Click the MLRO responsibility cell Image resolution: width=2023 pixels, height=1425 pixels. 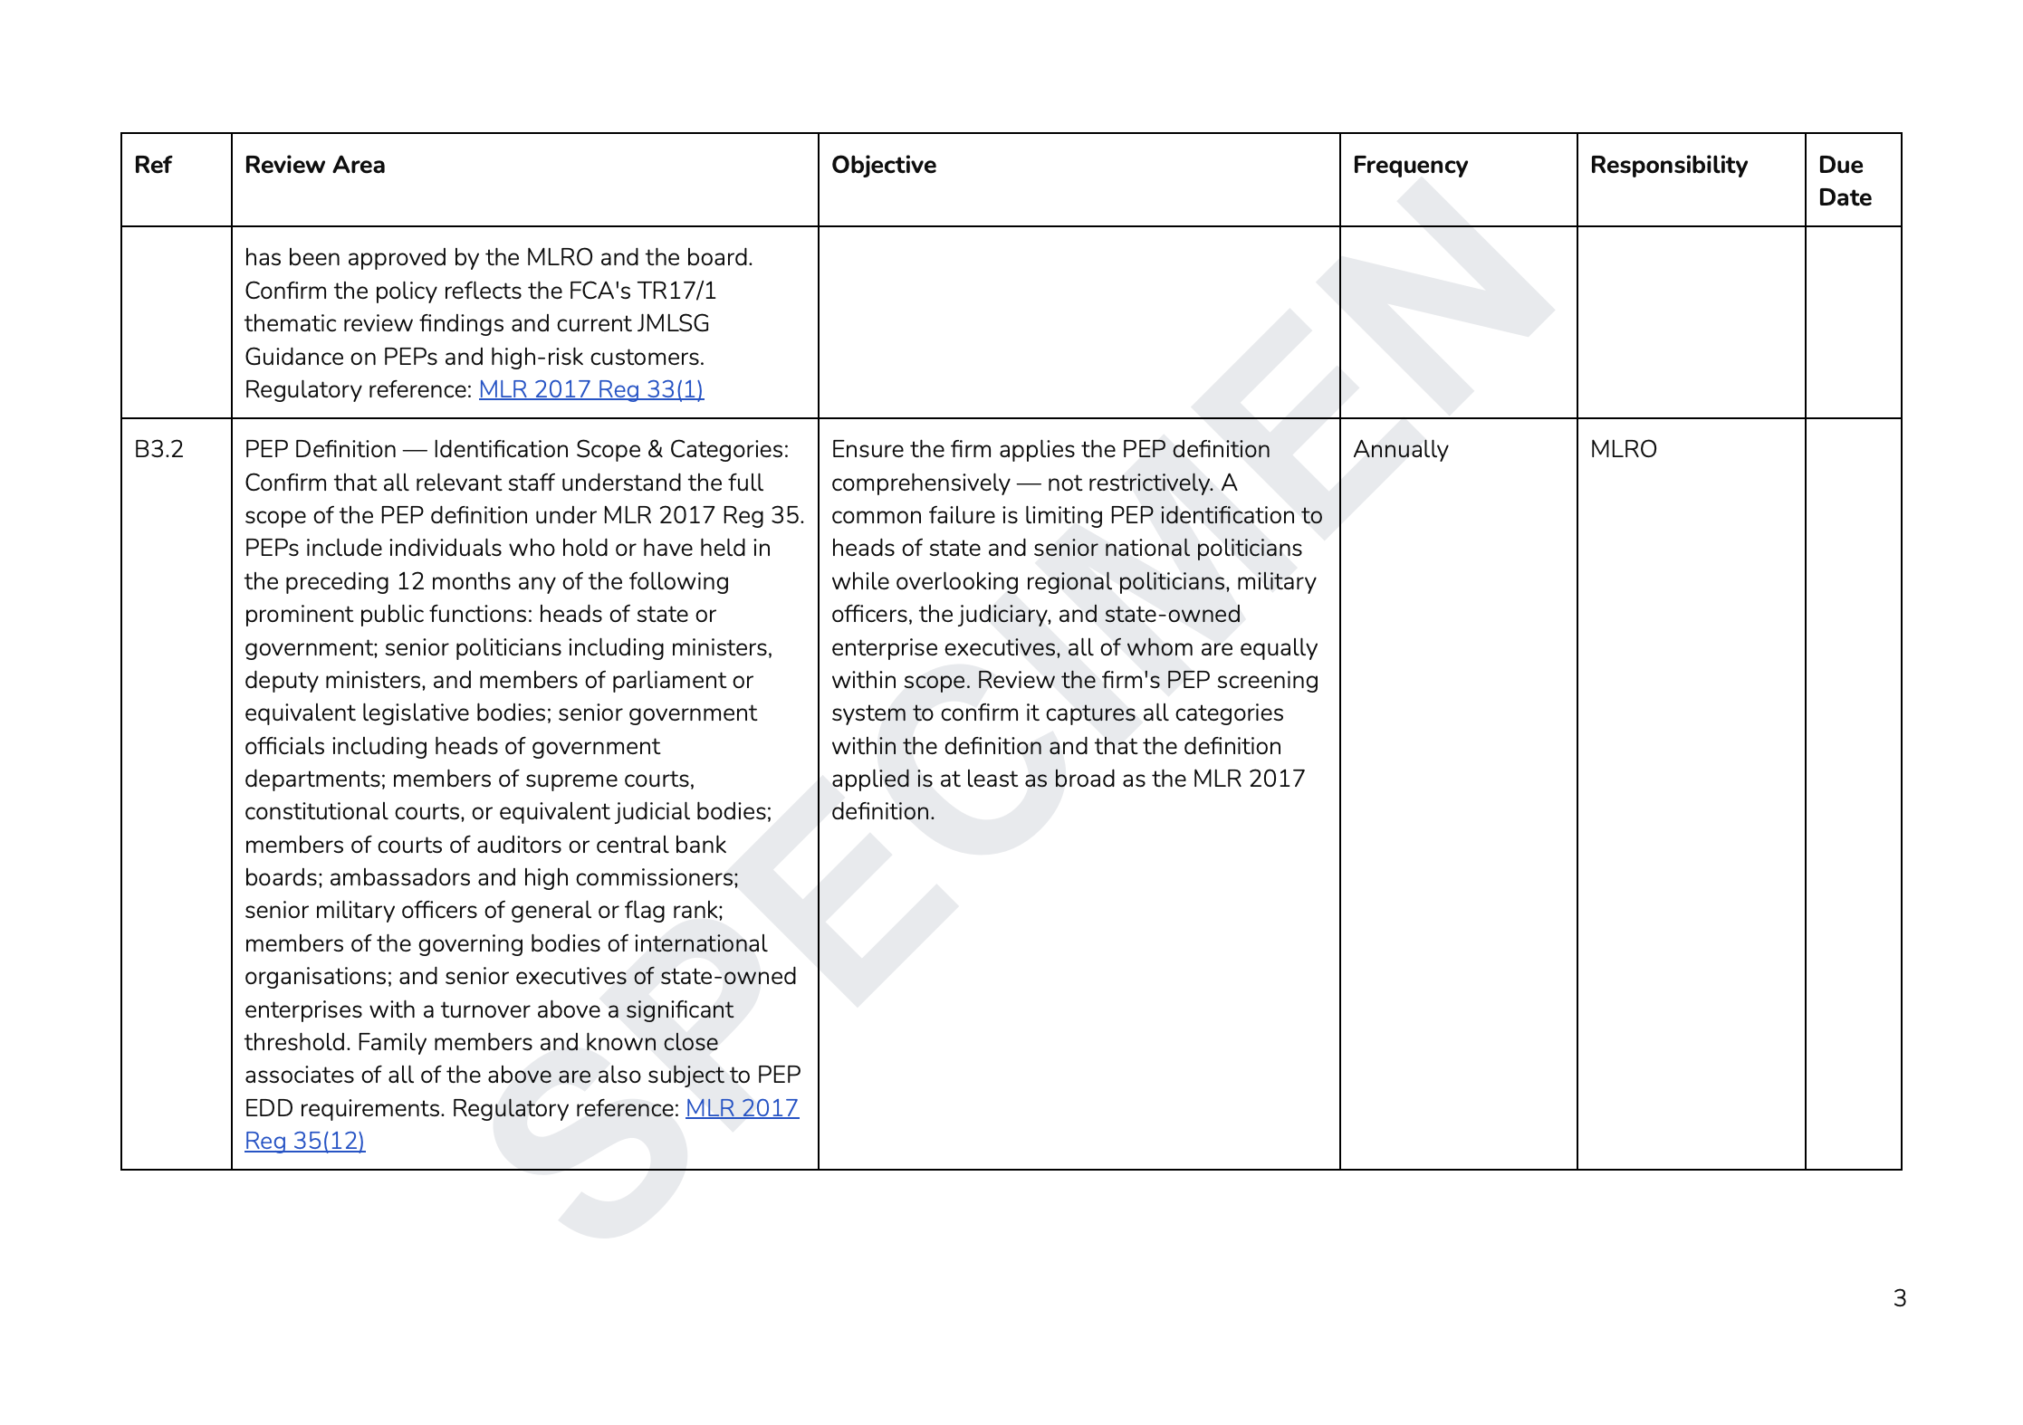[x=1623, y=449]
